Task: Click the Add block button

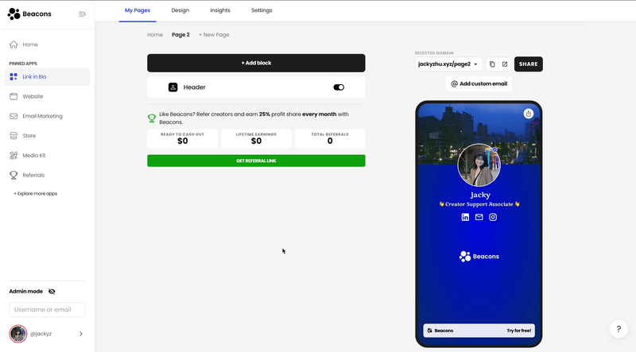Action: [x=256, y=63]
